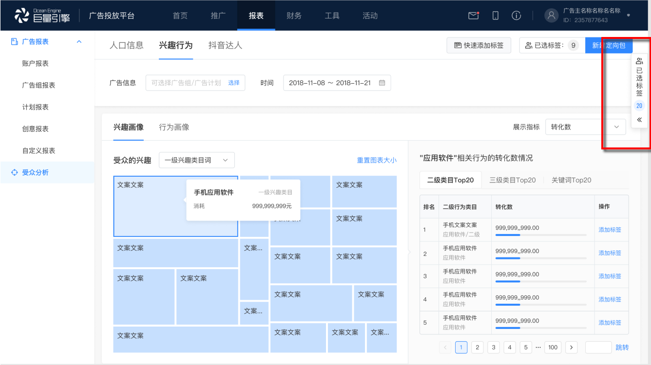651x365 pixels.
Task: Go to 首页 in top navigation
Action: tap(180, 16)
